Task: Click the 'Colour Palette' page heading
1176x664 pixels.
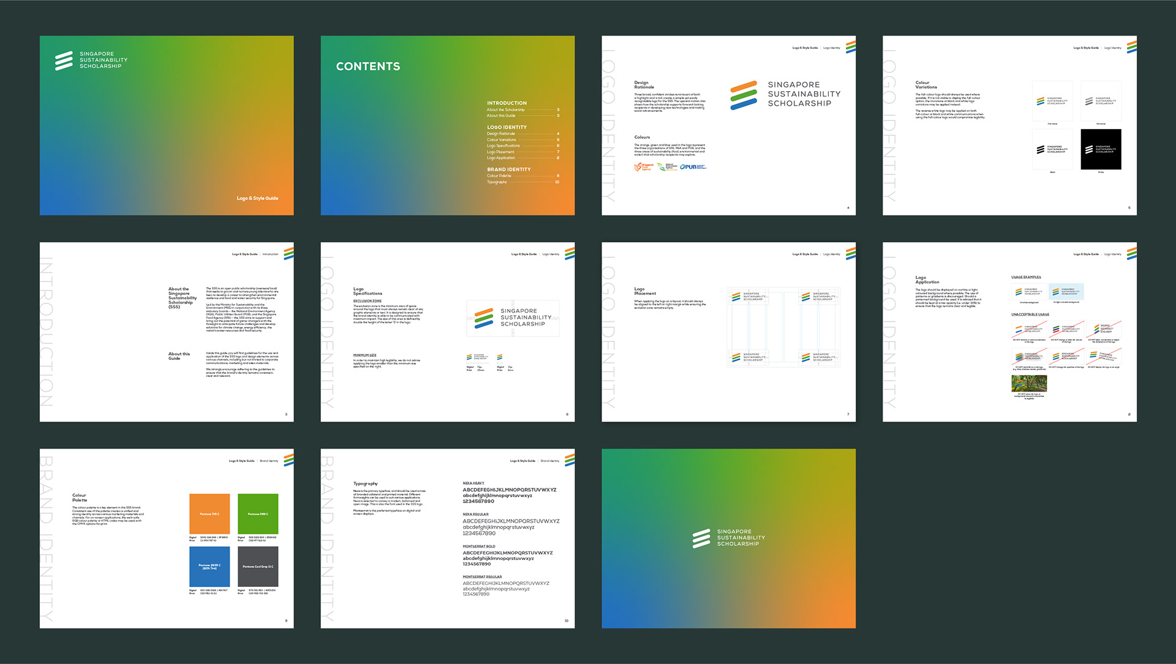Action: pyautogui.click(x=79, y=498)
